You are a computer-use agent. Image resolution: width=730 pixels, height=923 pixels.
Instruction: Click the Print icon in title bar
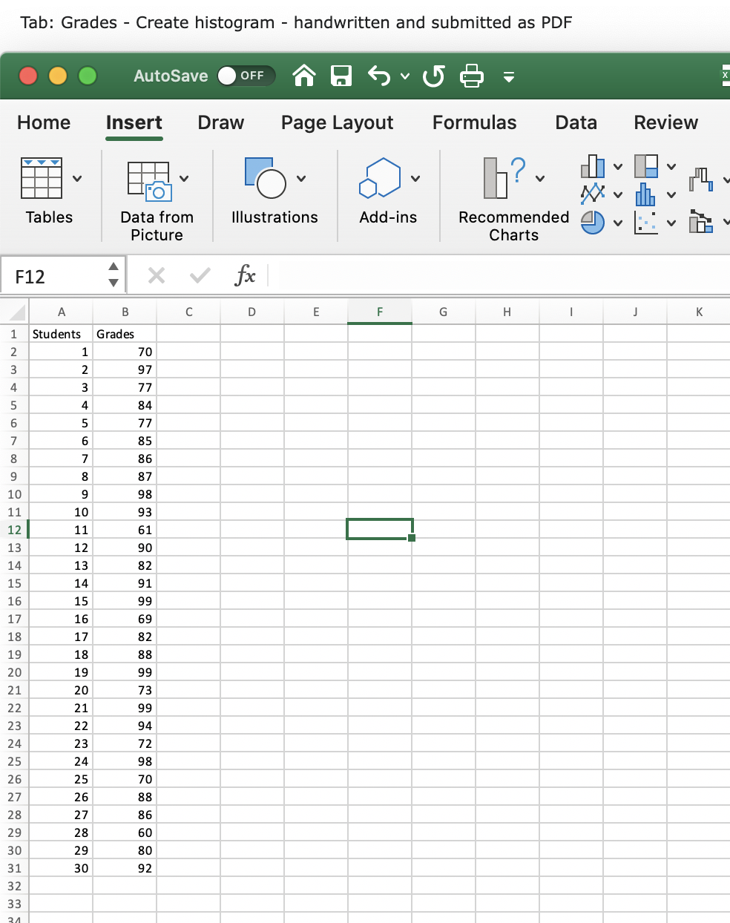coord(472,76)
